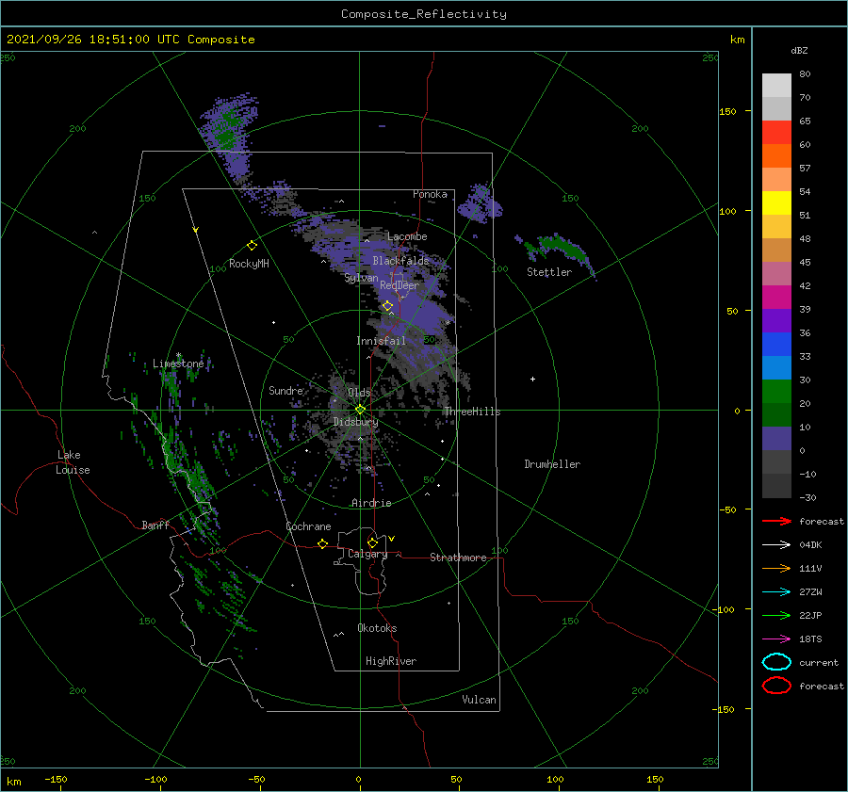This screenshot has width=848, height=792.
Task: Click the yellow diamond marker near Cochrane
Action: click(x=323, y=543)
